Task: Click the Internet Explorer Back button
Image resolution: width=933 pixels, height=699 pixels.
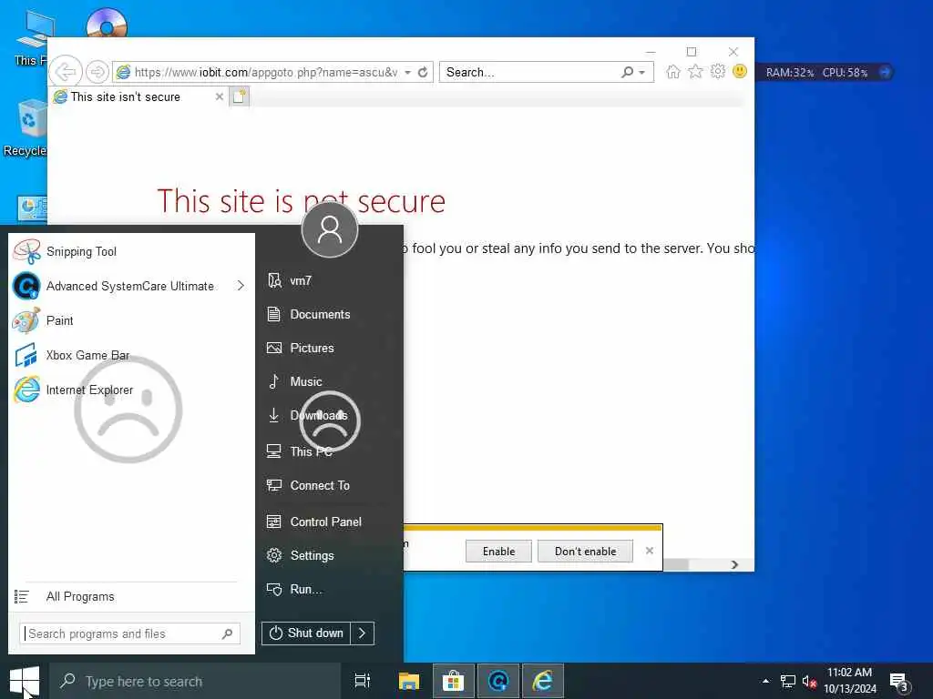Action: pos(66,72)
